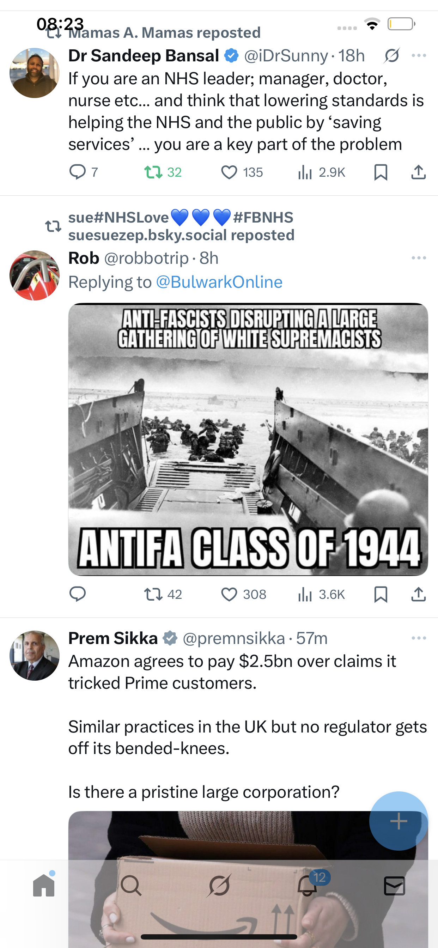Open Dr Sandeep Bansal's profile picture
The width and height of the screenshot is (438, 948).
pos(35,73)
